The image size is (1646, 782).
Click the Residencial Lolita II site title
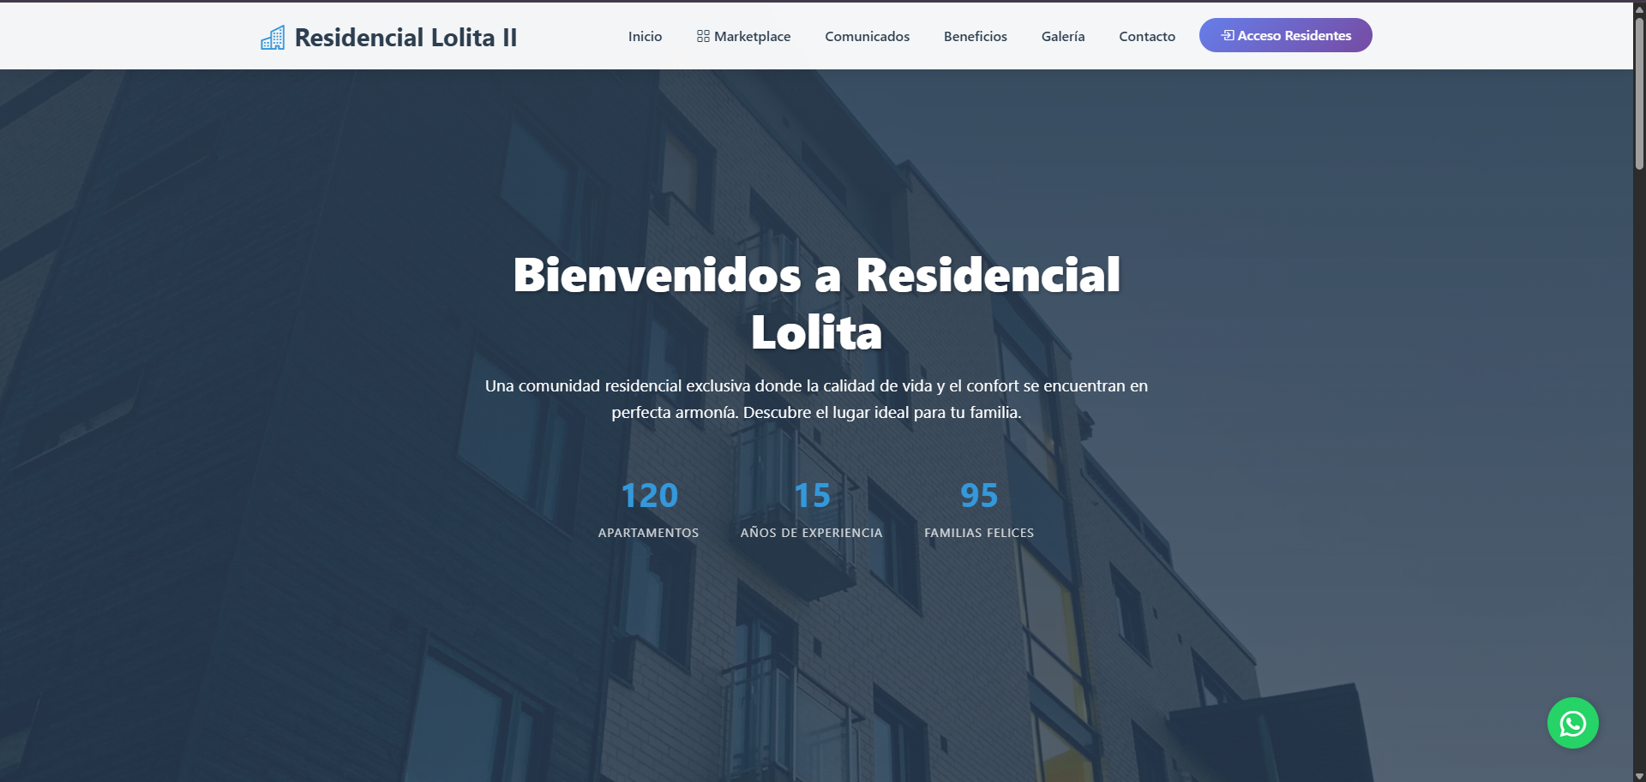click(x=405, y=37)
